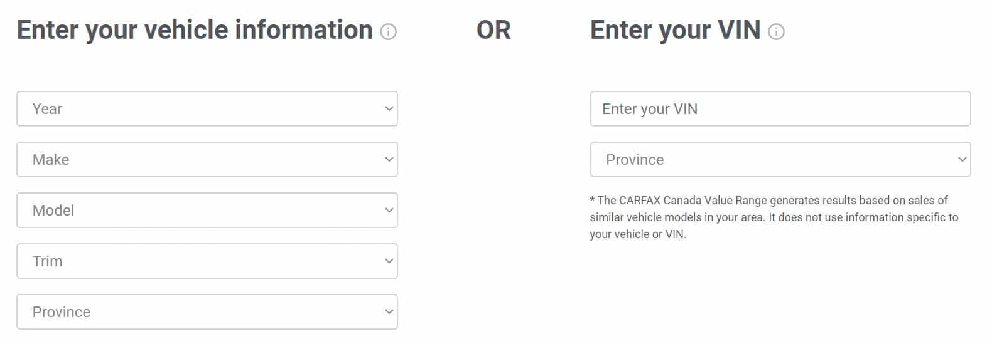Click the chevron arrow on Make field
The height and width of the screenshot is (344, 992).
(x=389, y=159)
